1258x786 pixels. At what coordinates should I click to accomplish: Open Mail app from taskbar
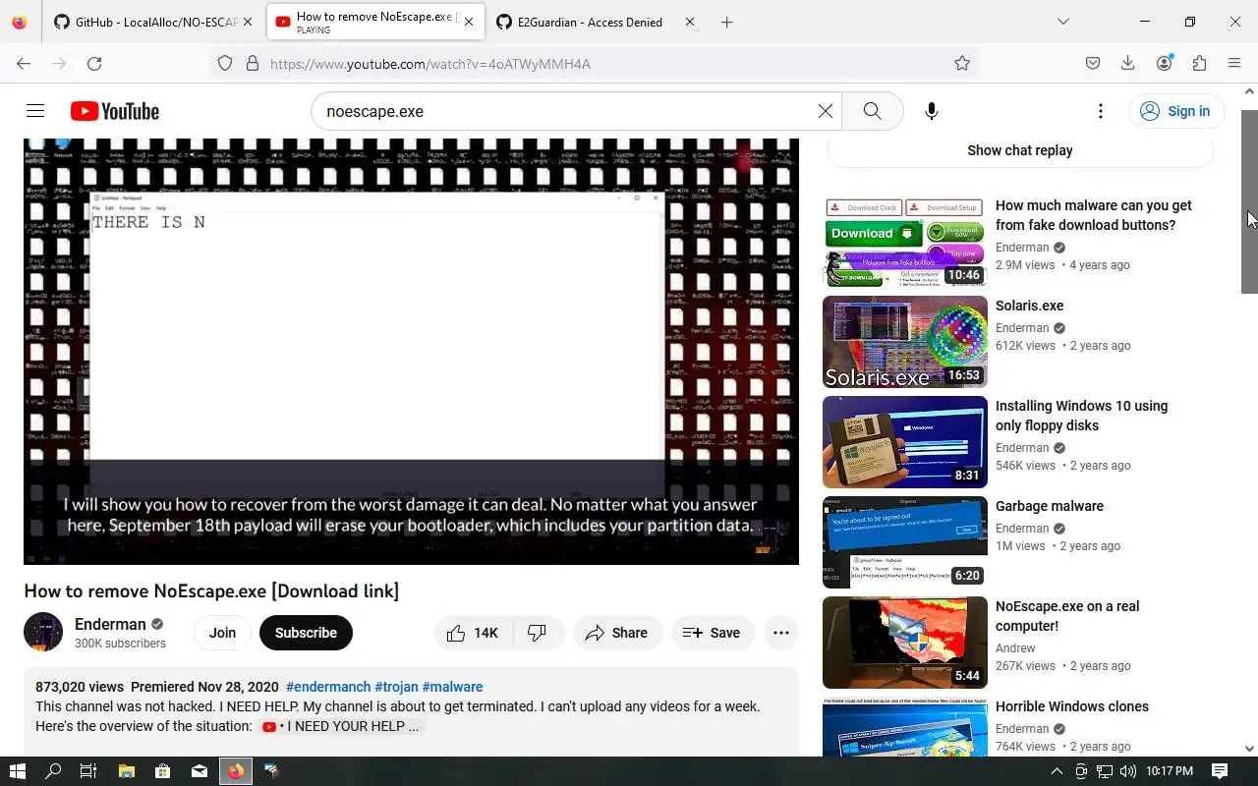coord(200,771)
